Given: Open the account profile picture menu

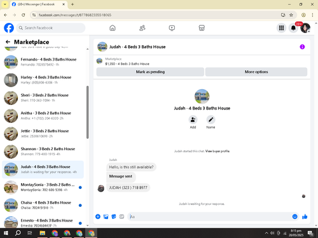Looking at the screenshot, I should coord(305,28).
